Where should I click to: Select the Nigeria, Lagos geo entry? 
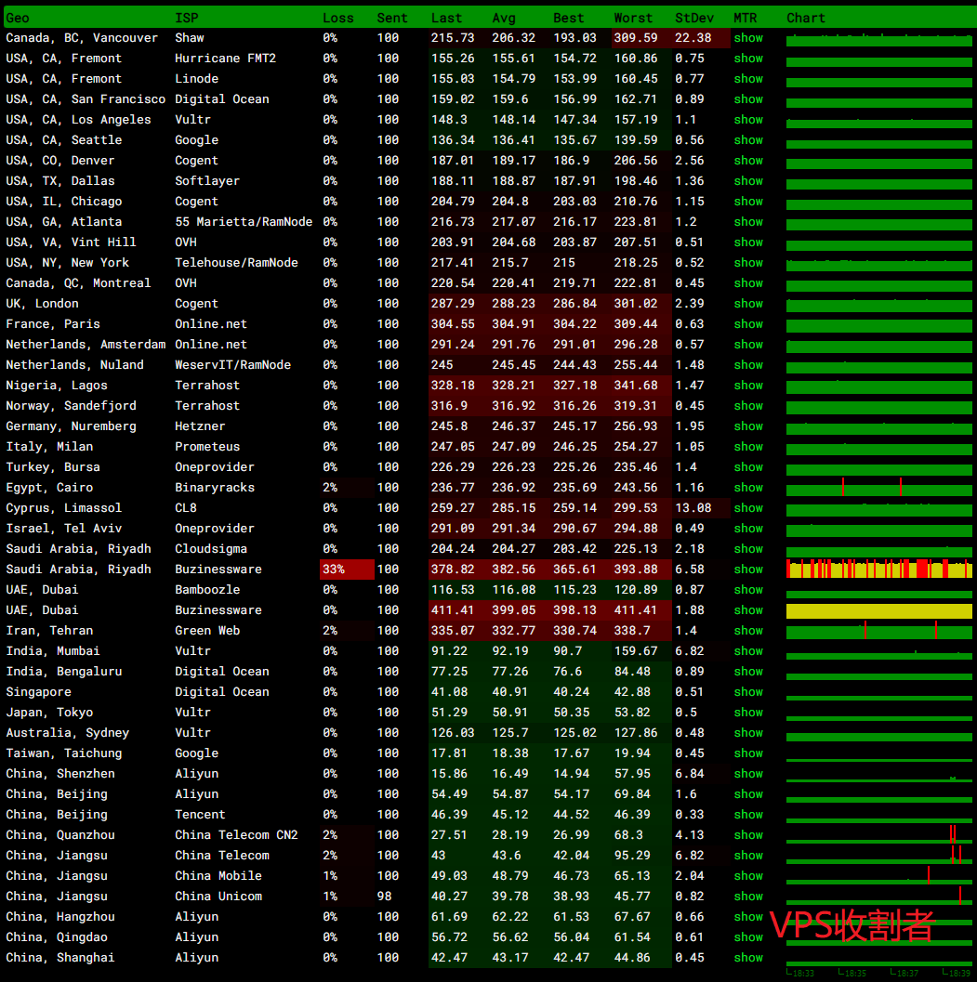pos(57,386)
